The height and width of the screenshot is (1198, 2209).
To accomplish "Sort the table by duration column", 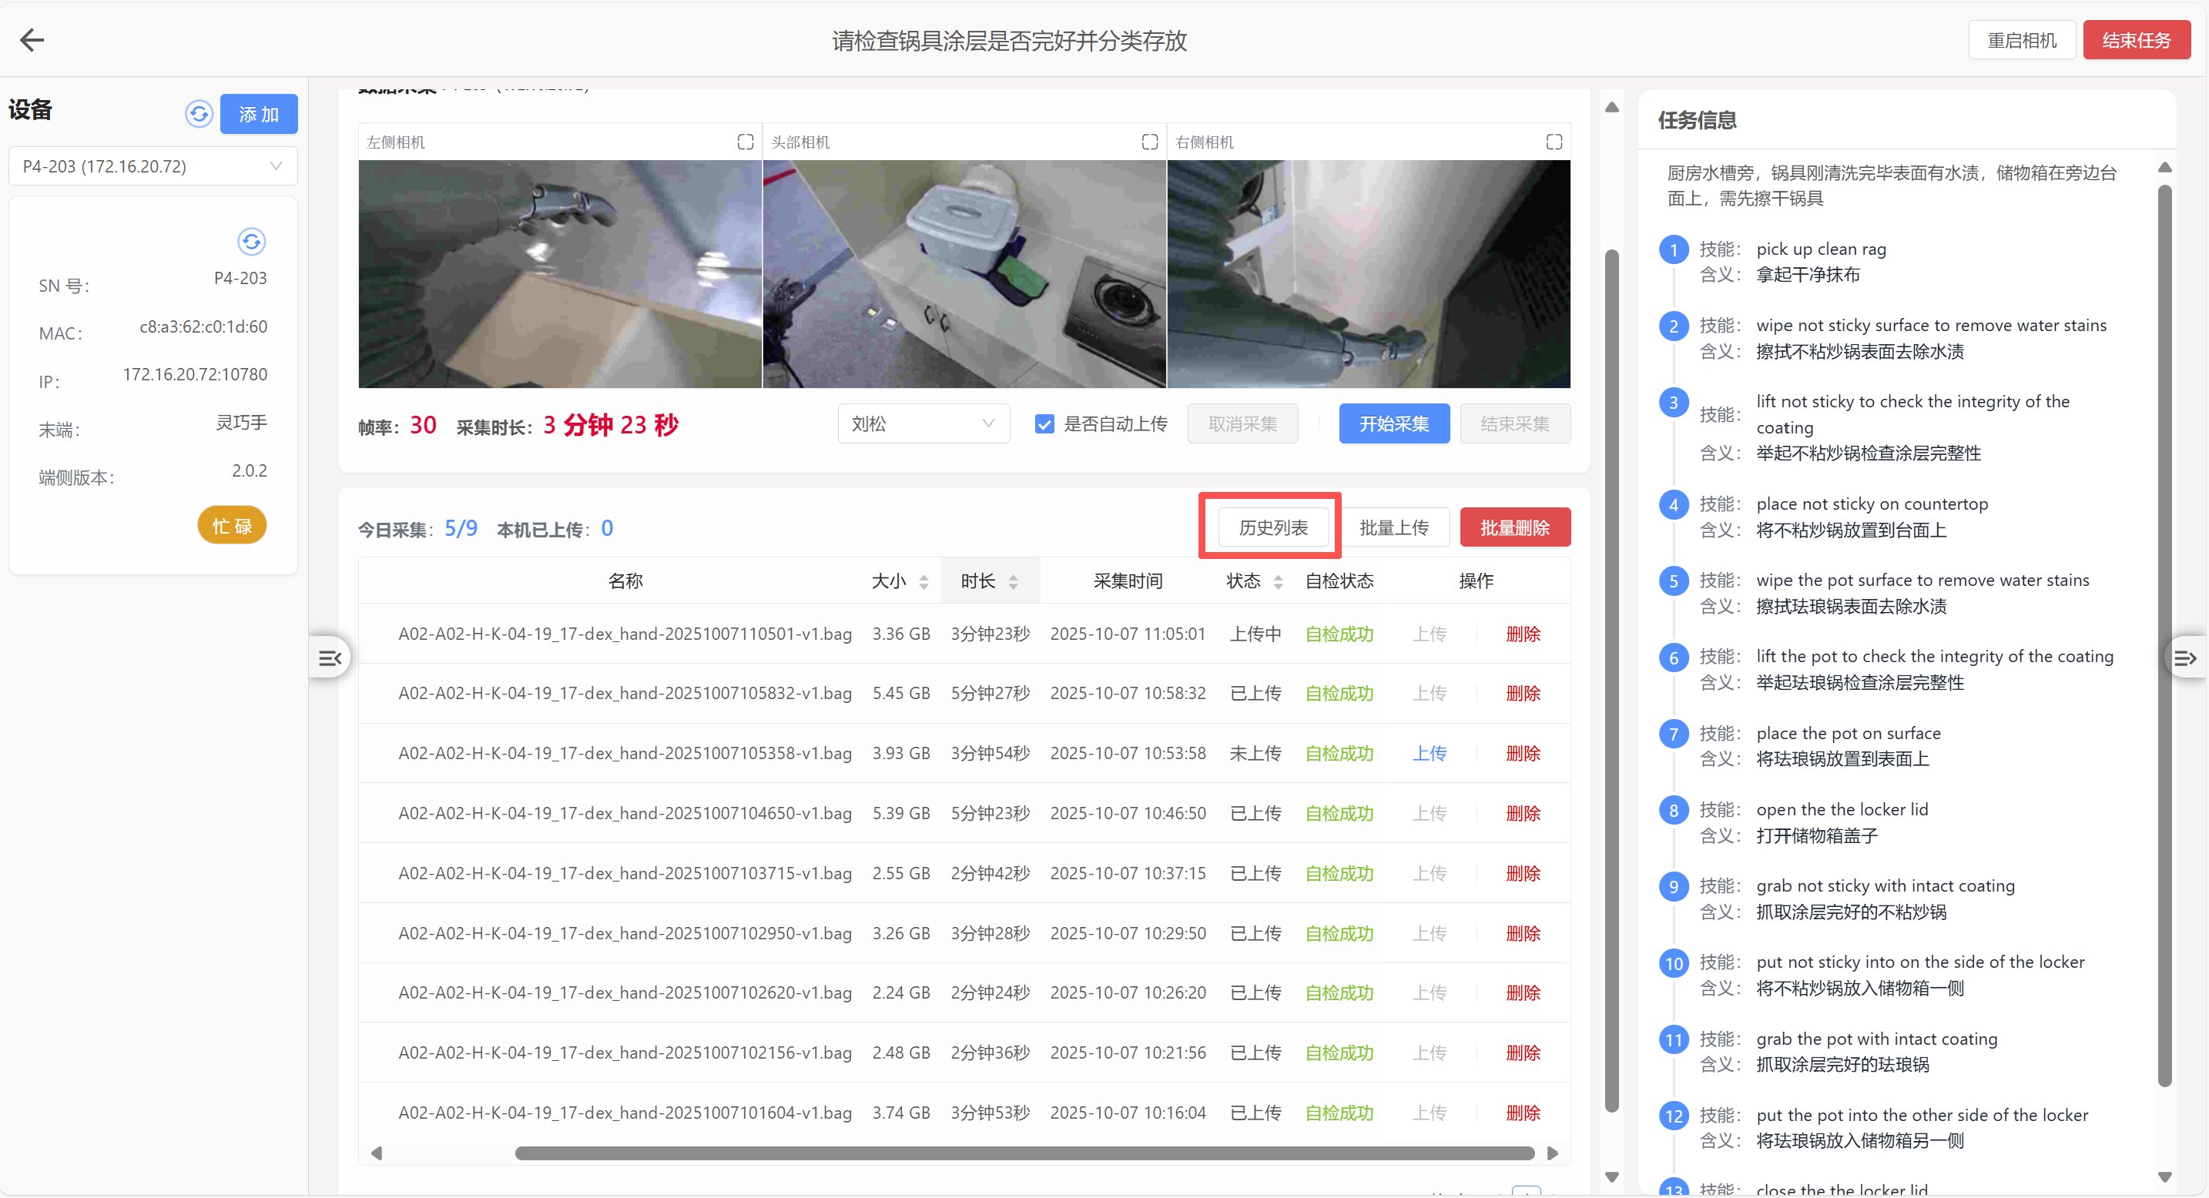I will 1013,582.
